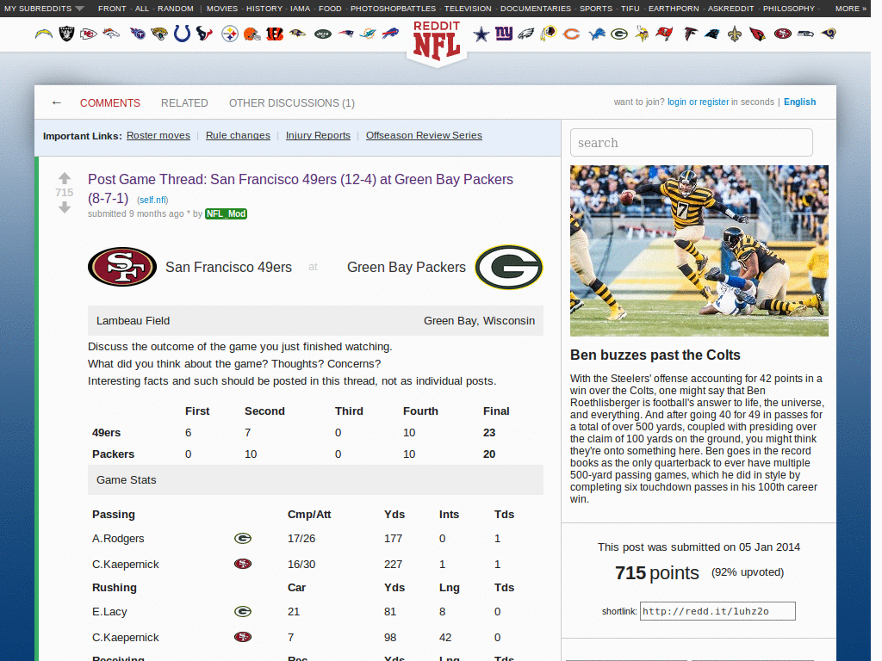Open the Injury Reports link
The image size is (882, 661).
(318, 135)
